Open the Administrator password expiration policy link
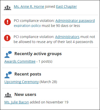100x110 pixels. click(x=54, y=23)
